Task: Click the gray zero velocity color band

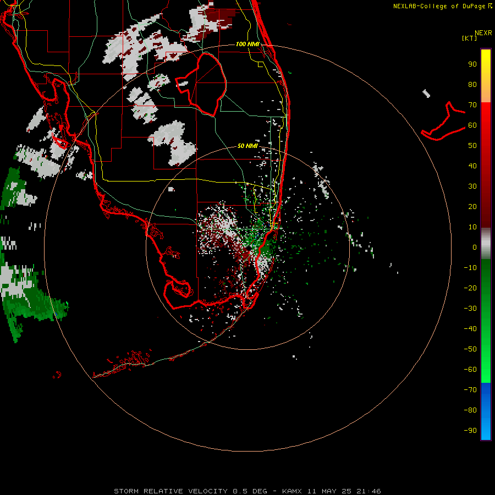Action: (x=486, y=244)
